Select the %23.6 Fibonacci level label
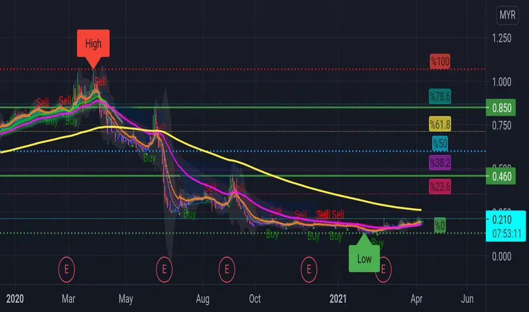The image size is (529, 312). click(440, 187)
